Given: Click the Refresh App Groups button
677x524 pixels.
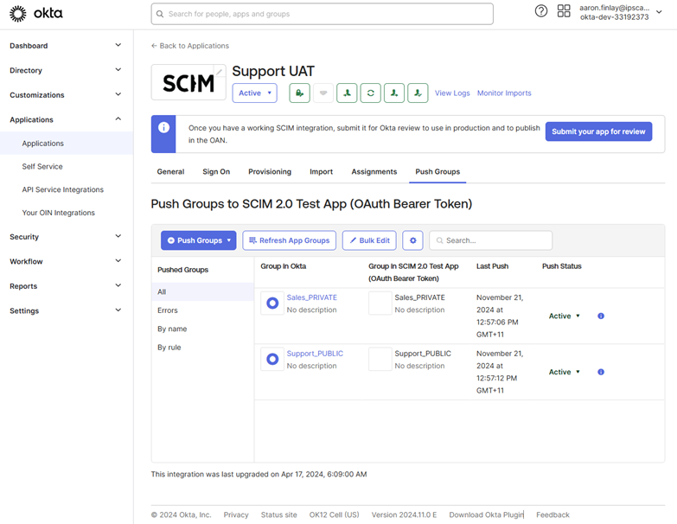Looking at the screenshot, I should coord(289,240).
